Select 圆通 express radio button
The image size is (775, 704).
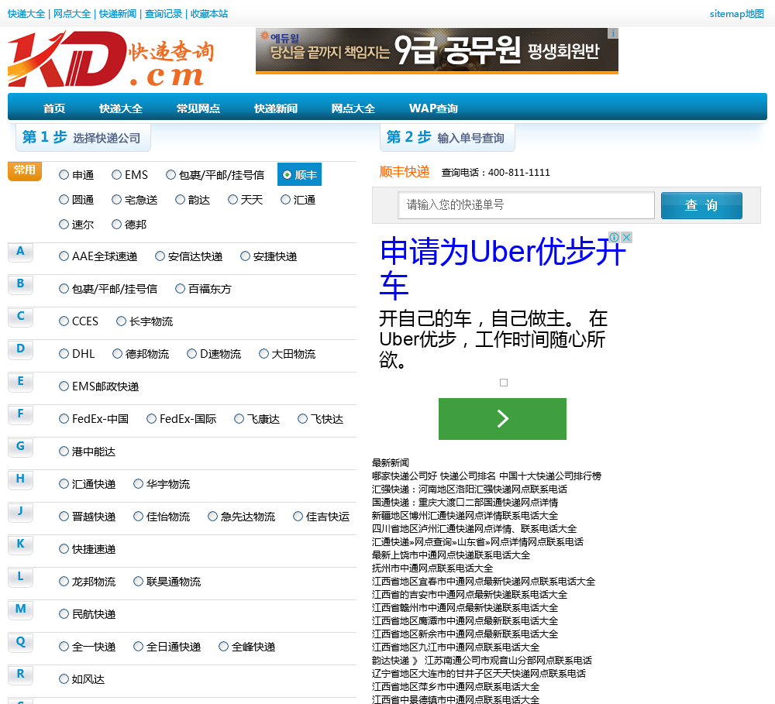(x=64, y=200)
